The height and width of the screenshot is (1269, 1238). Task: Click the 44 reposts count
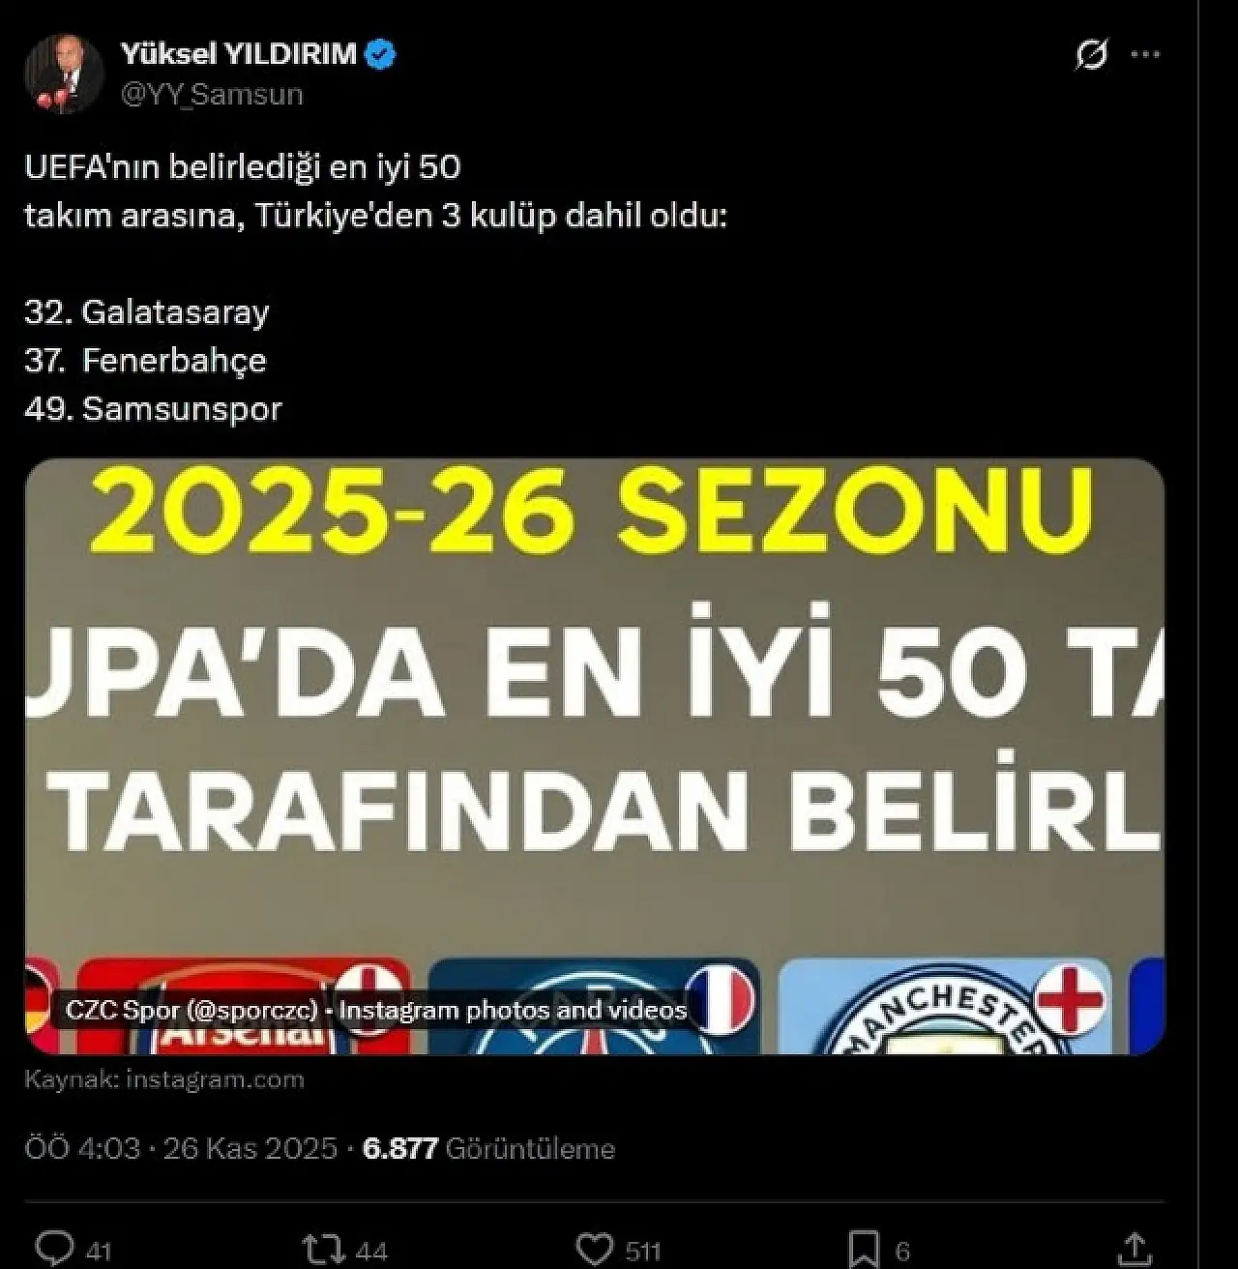click(x=371, y=1252)
